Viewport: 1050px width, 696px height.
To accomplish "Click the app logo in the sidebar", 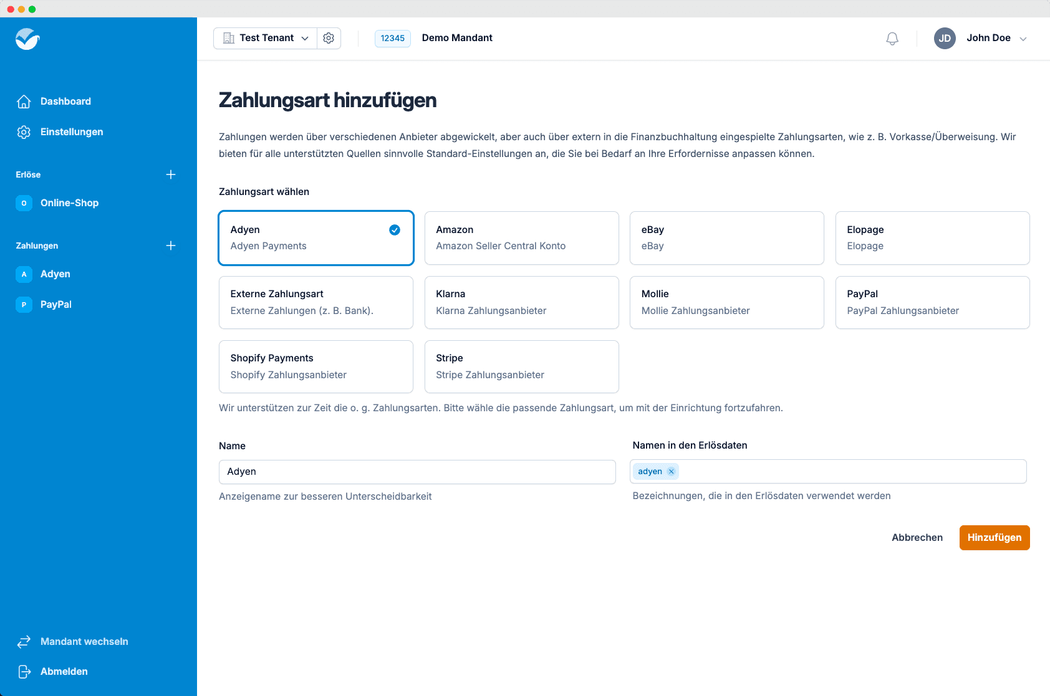I will pyautogui.click(x=27, y=39).
